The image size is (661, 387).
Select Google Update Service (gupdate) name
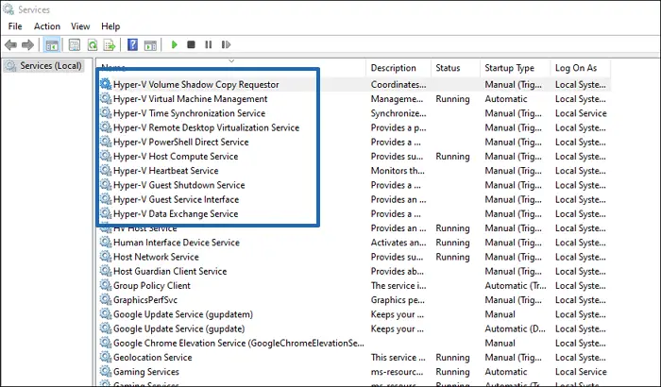pyautogui.click(x=178, y=328)
